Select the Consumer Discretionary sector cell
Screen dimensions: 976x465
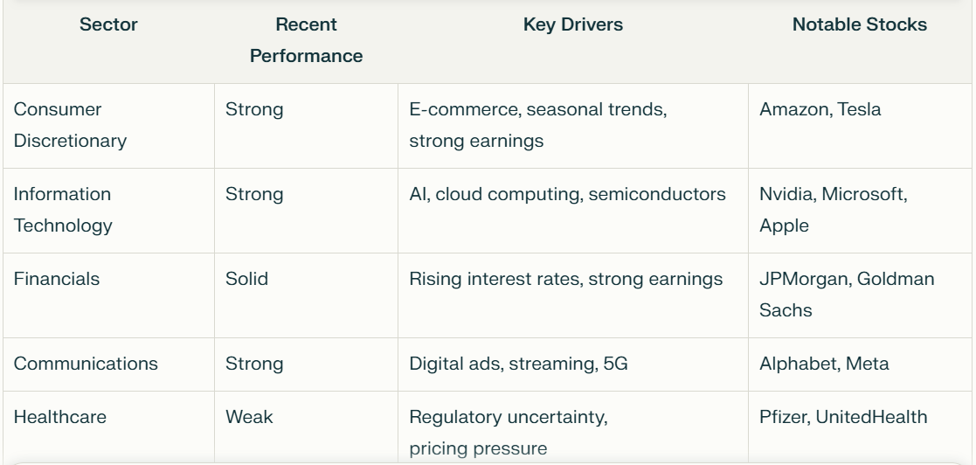coord(108,126)
